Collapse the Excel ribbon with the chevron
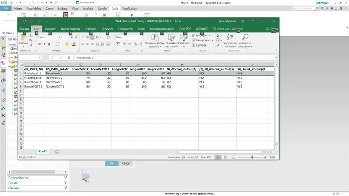The height and width of the screenshot is (196, 349). click(276, 51)
